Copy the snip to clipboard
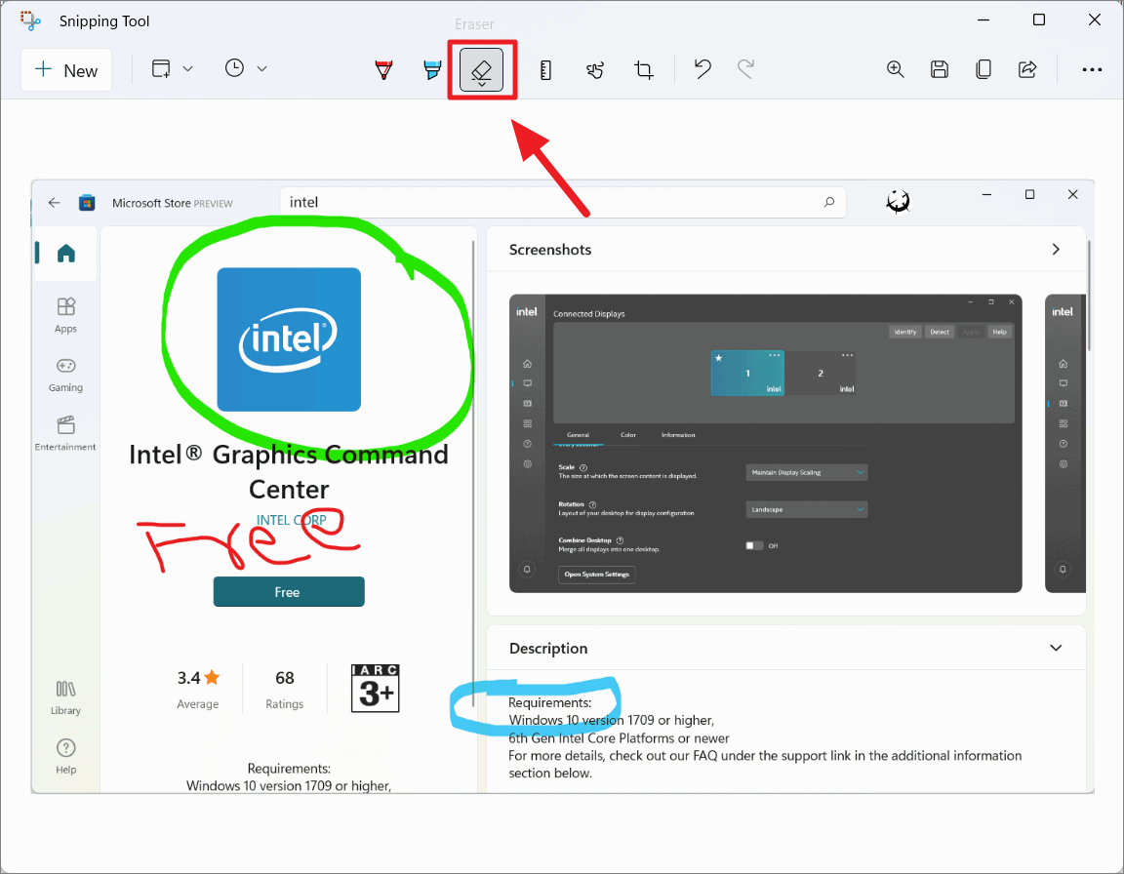 [983, 69]
